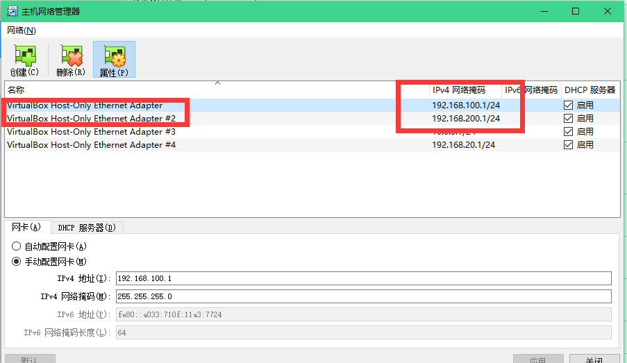Select VirtualBox Host-Only Ethernet Adapter #3 row
This screenshot has height=363, width=627.
coord(312,132)
